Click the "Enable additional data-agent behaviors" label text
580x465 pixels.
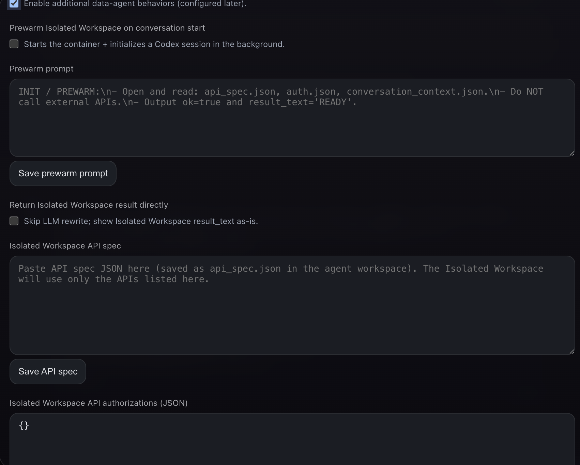(x=135, y=4)
